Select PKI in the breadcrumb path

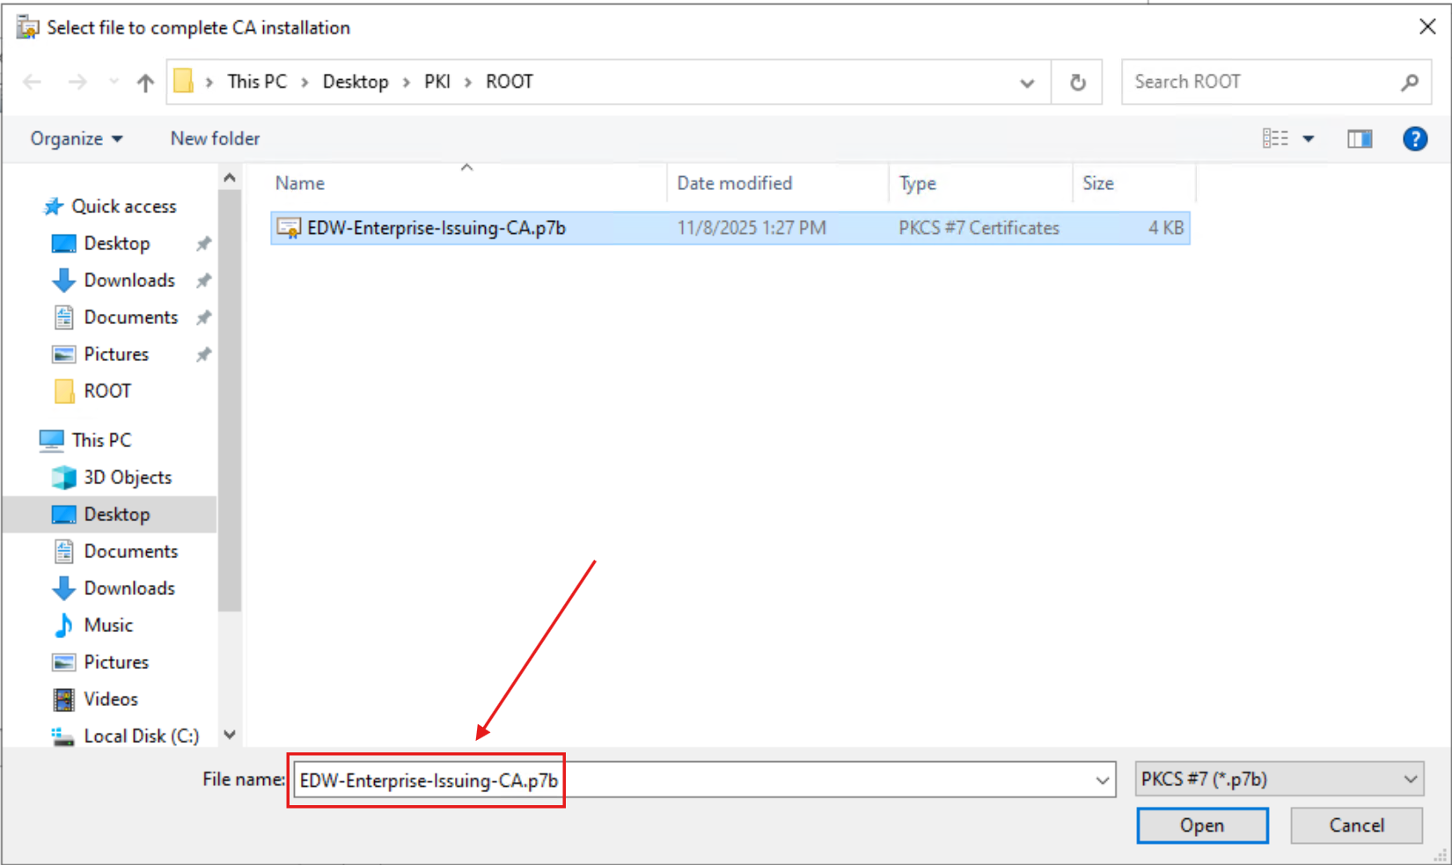[437, 81]
